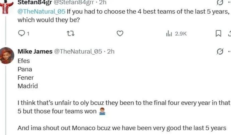Reply to Stefan84gr's tweet

tap(21, 33)
